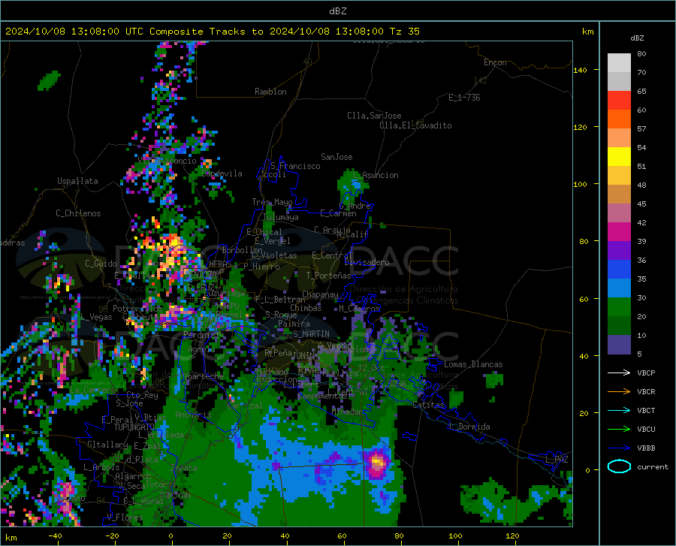Click the C_Chilenos label
The height and width of the screenshot is (546, 676).
pyautogui.click(x=78, y=213)
